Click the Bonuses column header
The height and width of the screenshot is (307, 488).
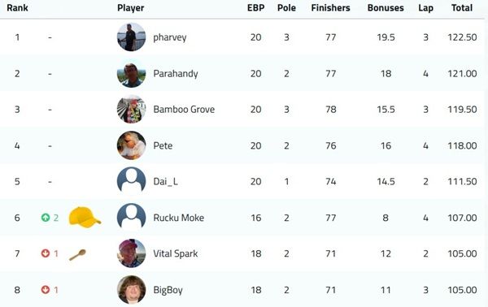pos(386,8)
